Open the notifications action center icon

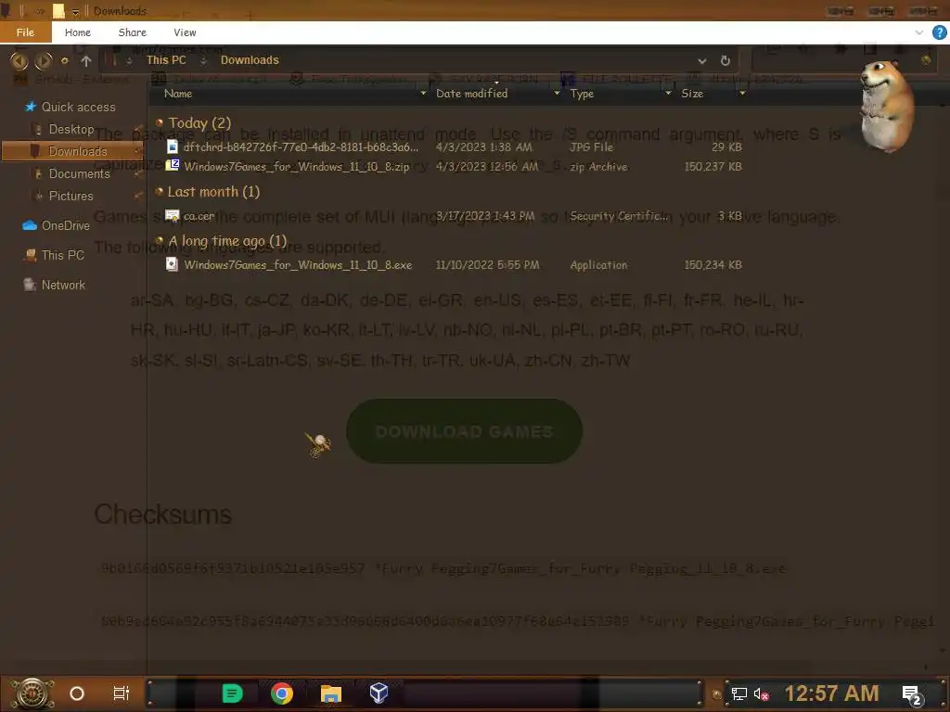tap(912, 694)
